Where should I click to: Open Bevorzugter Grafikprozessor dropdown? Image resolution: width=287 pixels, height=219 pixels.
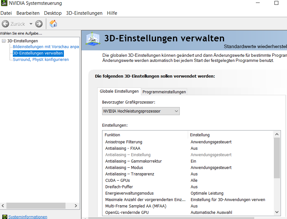[x=141, y=111]
